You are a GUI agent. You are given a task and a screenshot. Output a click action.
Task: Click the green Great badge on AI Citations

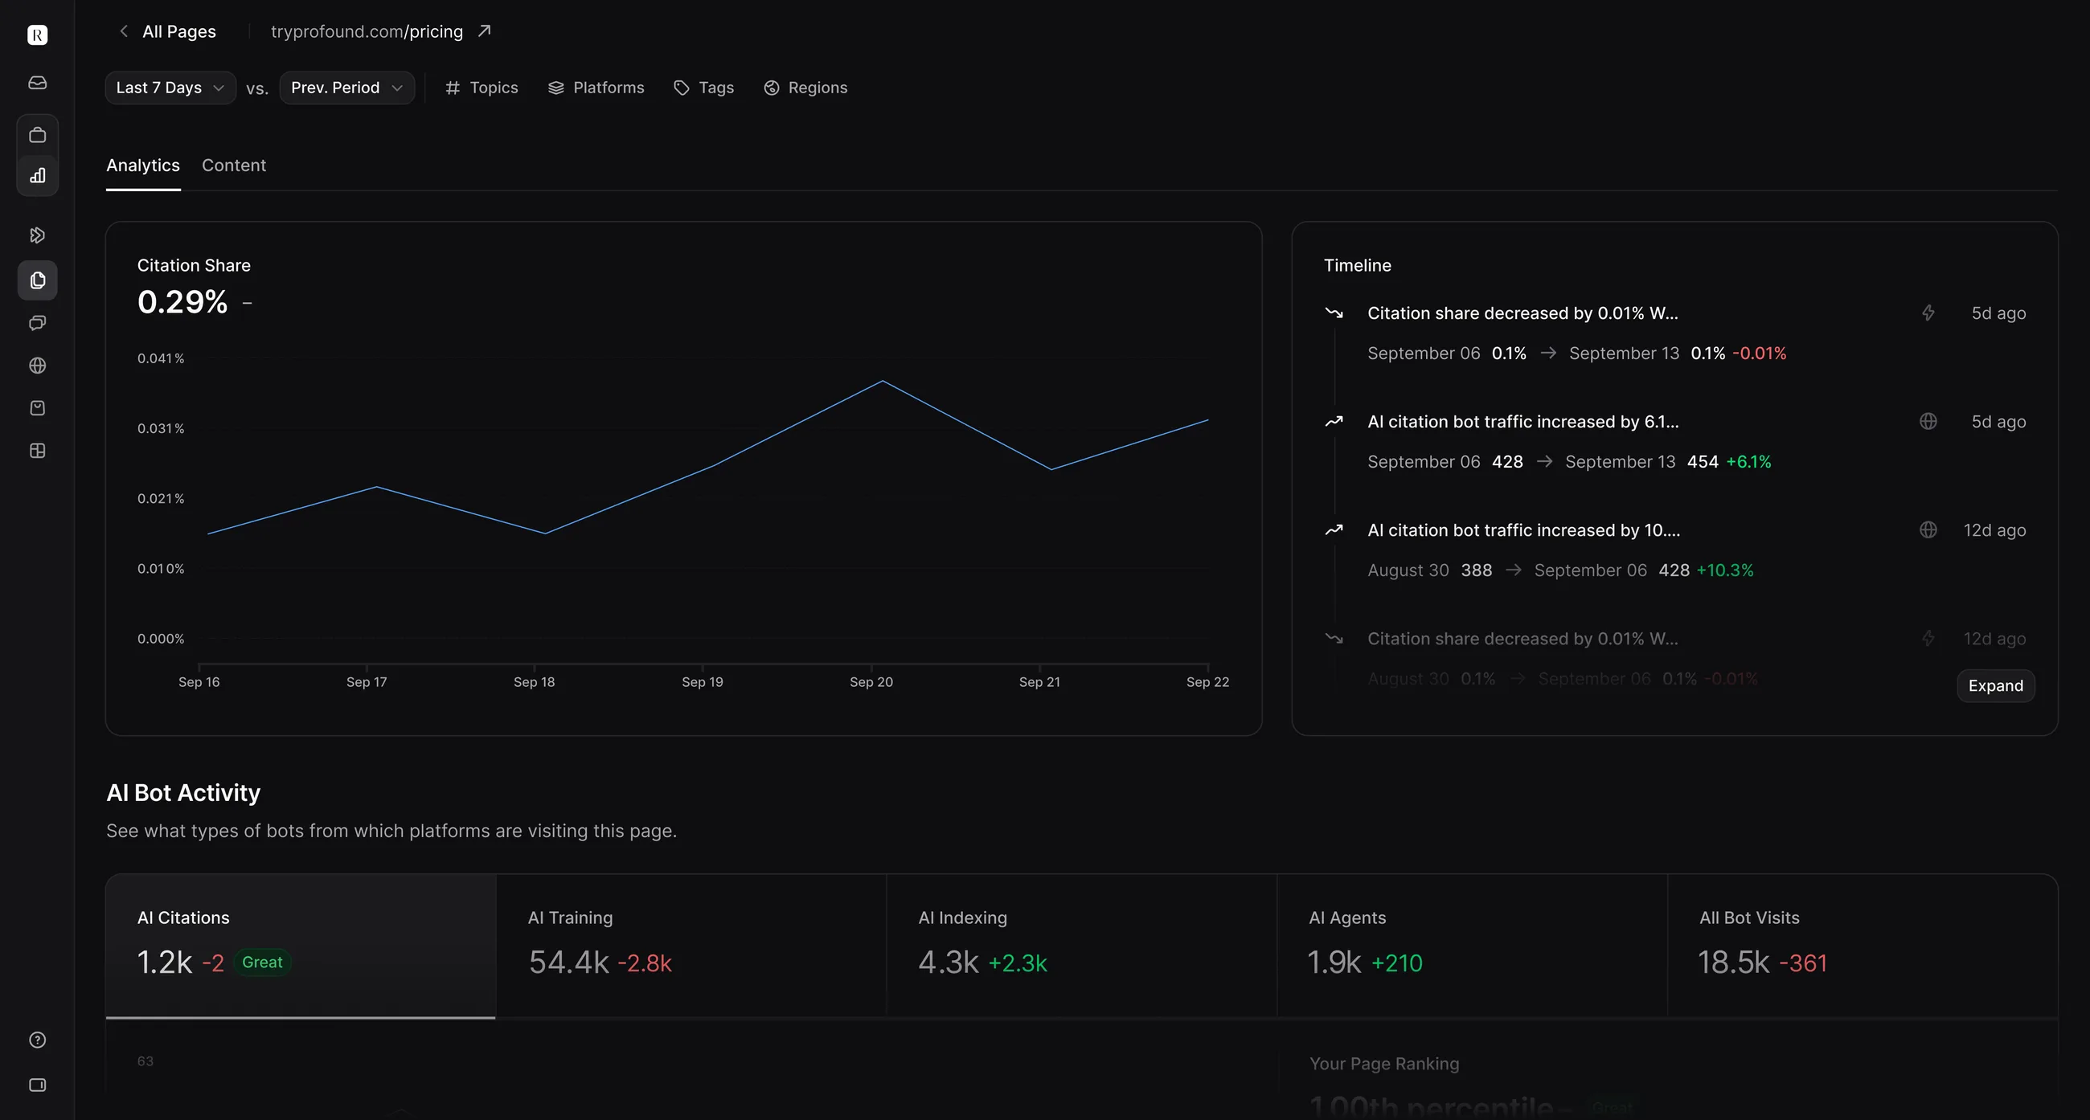262,962
